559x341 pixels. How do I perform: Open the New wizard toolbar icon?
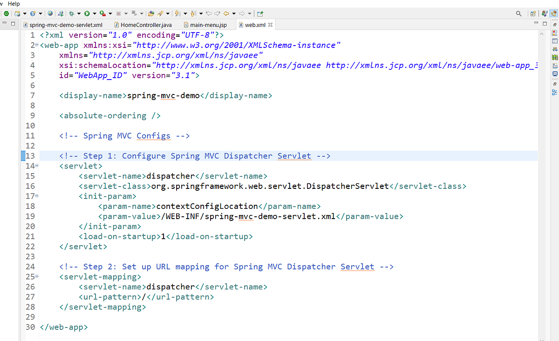point(16,13)
